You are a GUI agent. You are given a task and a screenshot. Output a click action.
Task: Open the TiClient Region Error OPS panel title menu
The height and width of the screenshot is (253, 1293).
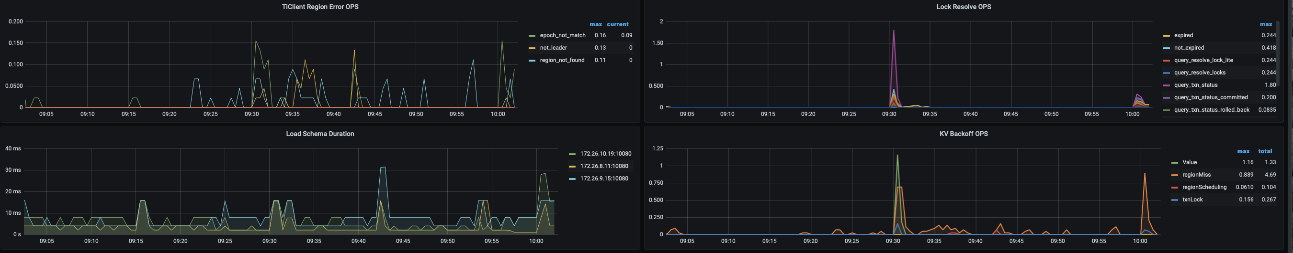click(x=320, y=7)
